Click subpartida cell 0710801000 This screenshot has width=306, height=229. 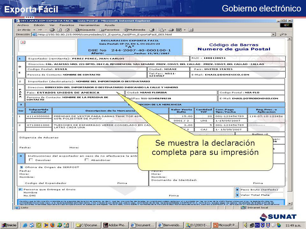[x=38, y=125]
